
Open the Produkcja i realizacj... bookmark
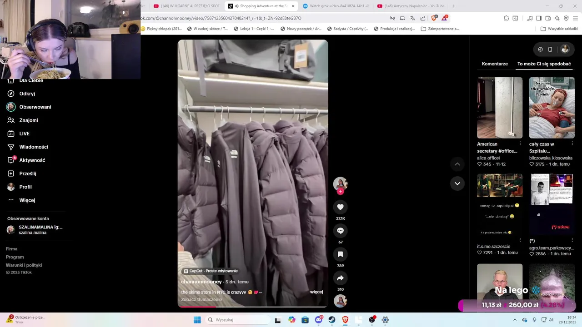click(394, 29)
